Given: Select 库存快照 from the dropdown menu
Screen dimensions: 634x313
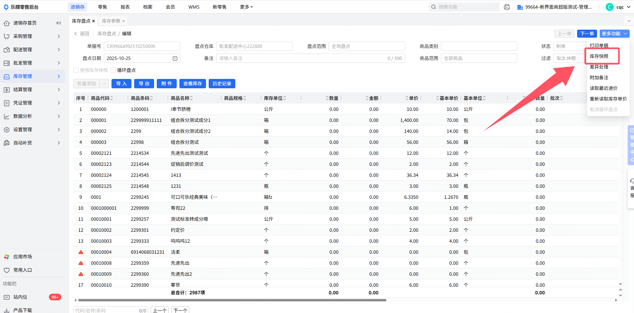Looking at the screenshot, I should (599, 56).
